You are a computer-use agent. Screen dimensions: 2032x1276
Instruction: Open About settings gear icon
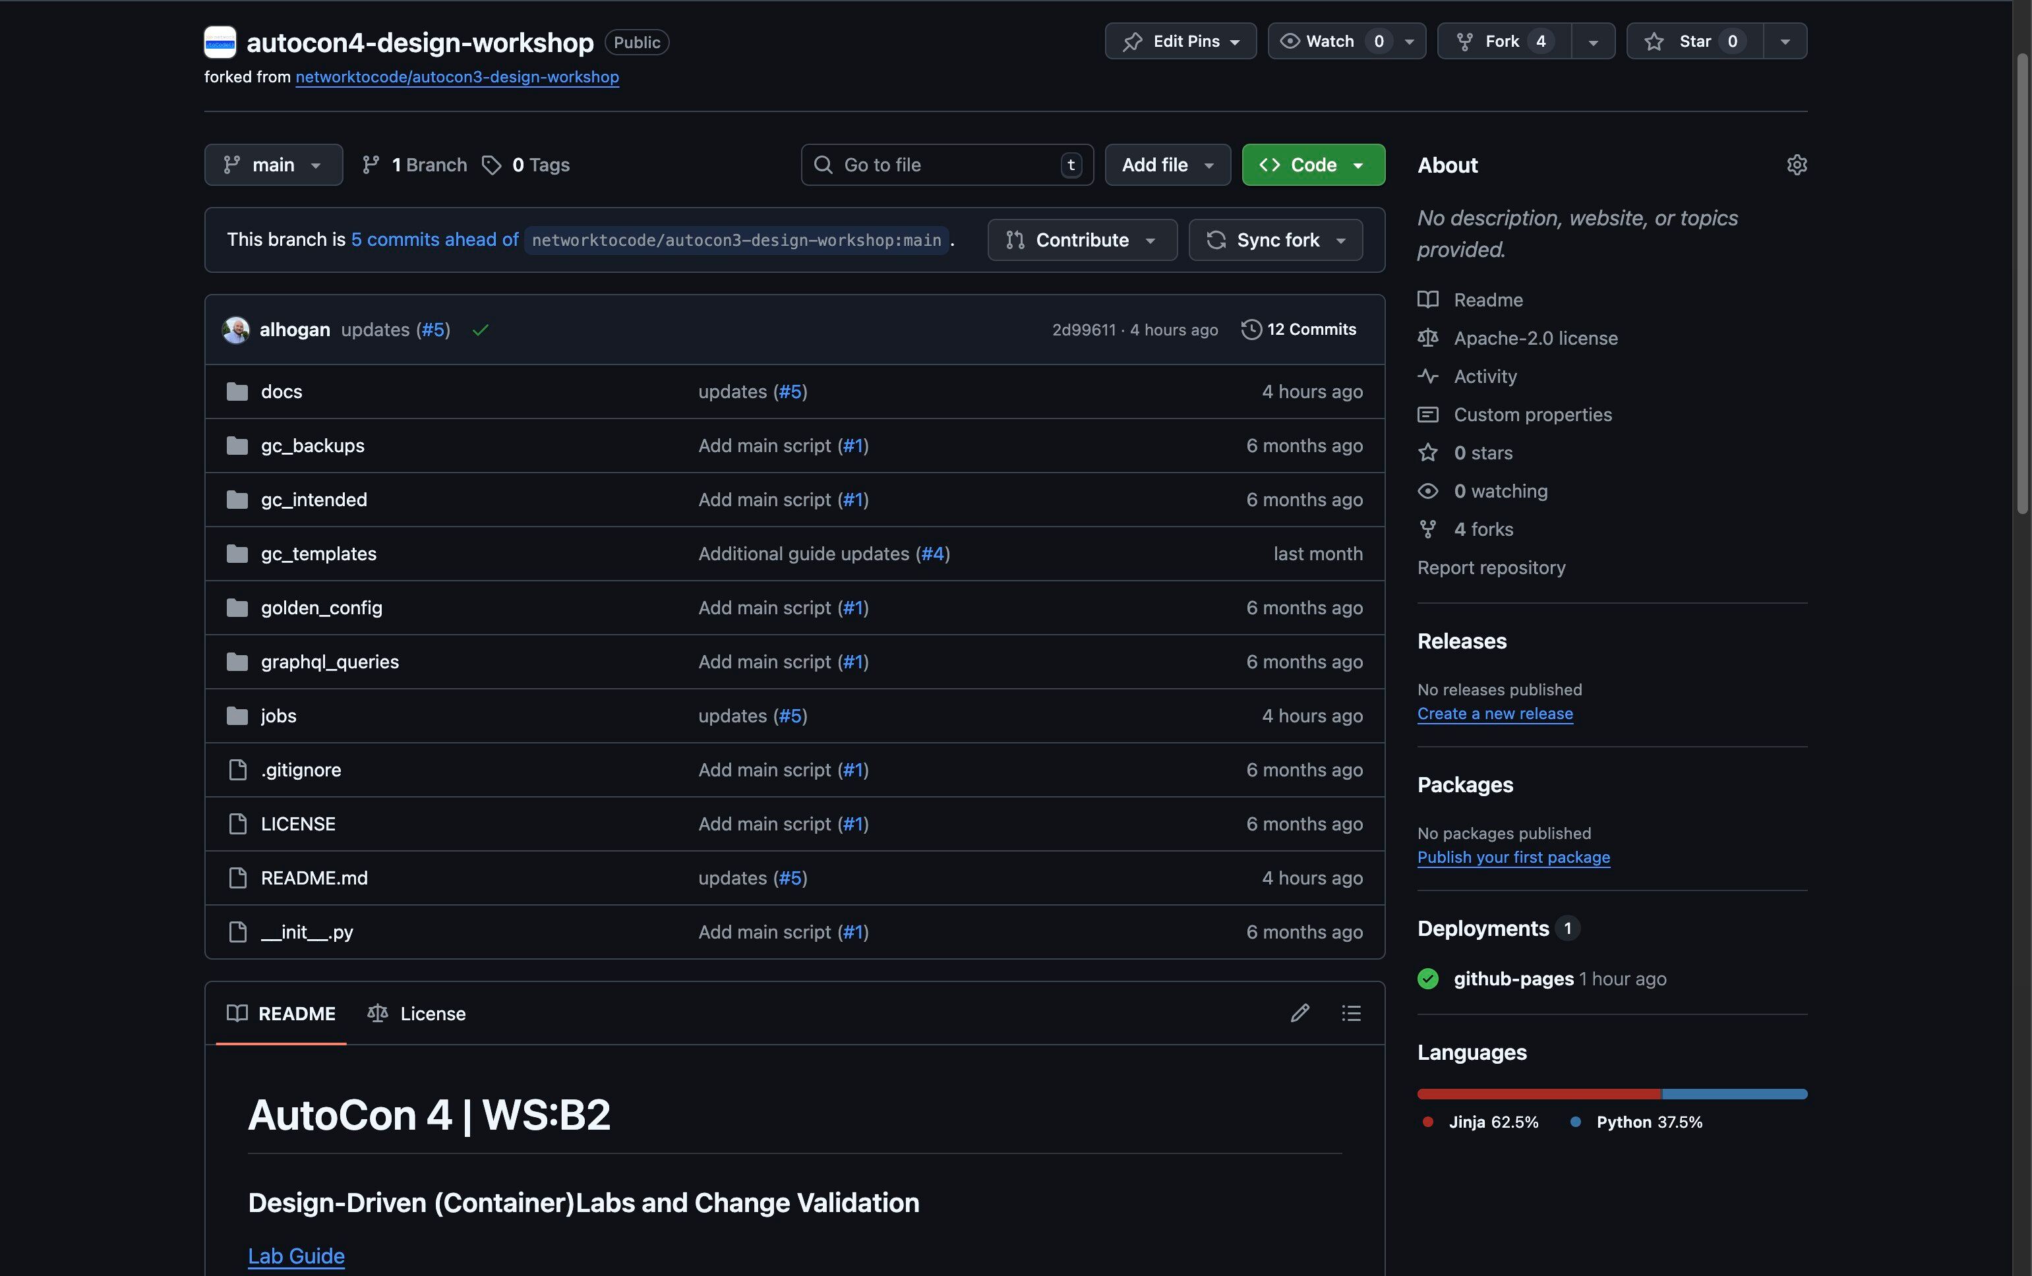click(x=1797, y=165)
